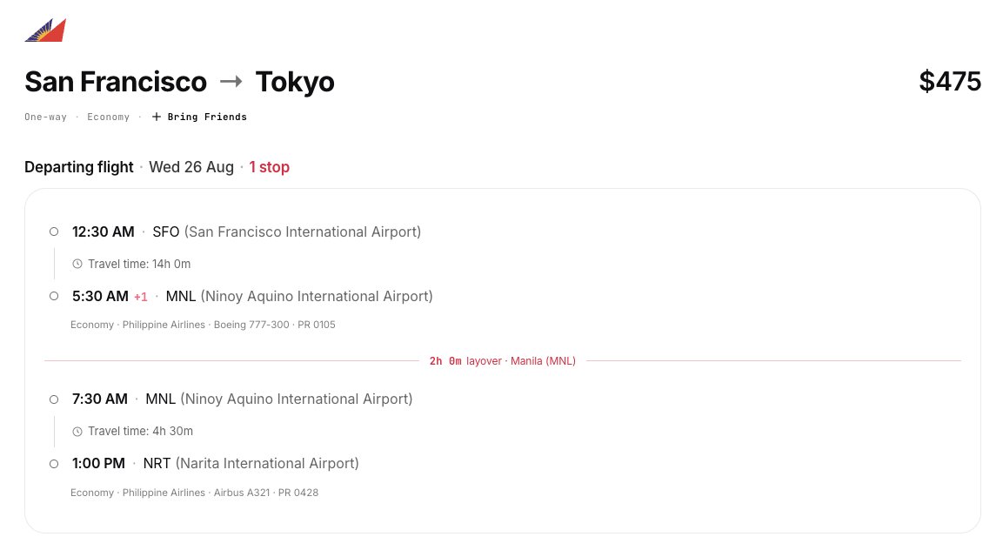The height and width of the screenshot is (557, 1003).
Task: Click the Travel time: 4h 30m text
Action: click(141, 432)
